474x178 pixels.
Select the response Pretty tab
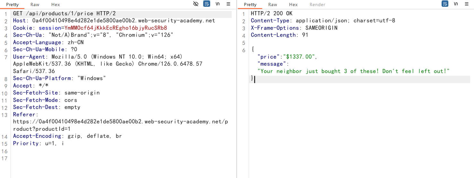click(250, 4)
